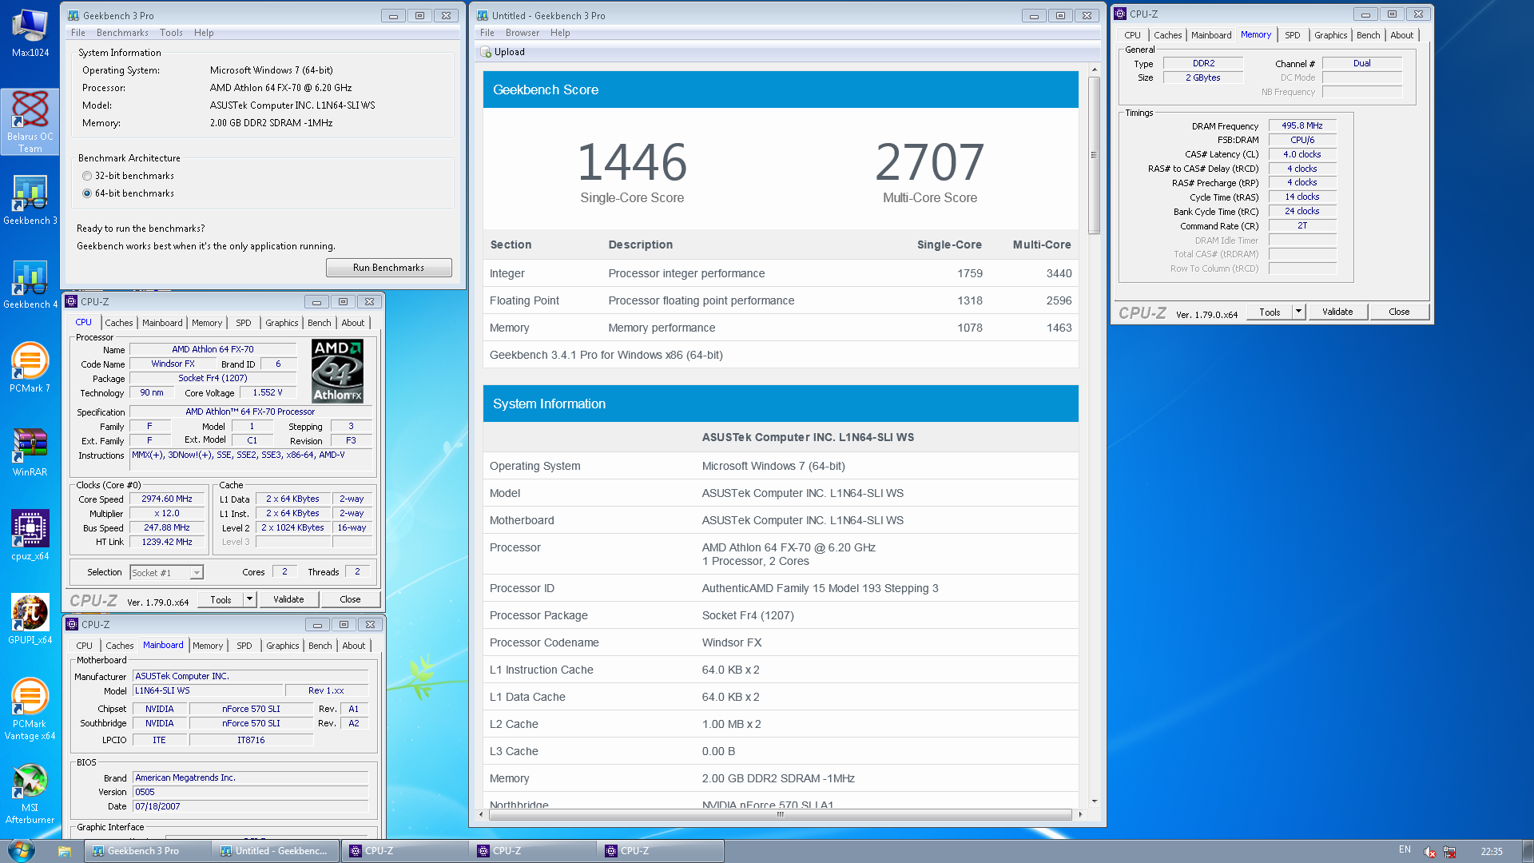The height and width of the screenshot is (863, 1534).
Task: Click Validate in CPU-Z CPU window
Action: [x=288, y=599]
